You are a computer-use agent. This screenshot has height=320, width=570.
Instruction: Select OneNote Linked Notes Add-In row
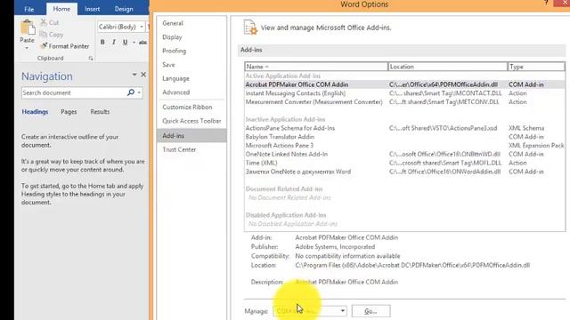click(404, 154)
